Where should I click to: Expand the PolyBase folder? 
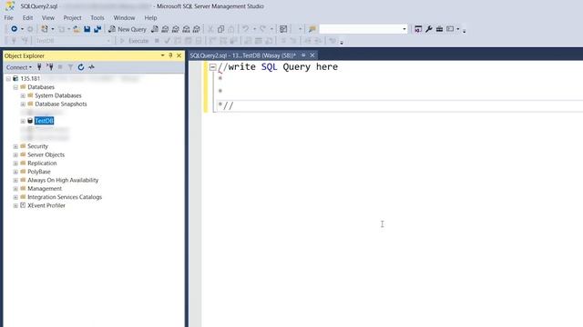(x=15, y=172)
